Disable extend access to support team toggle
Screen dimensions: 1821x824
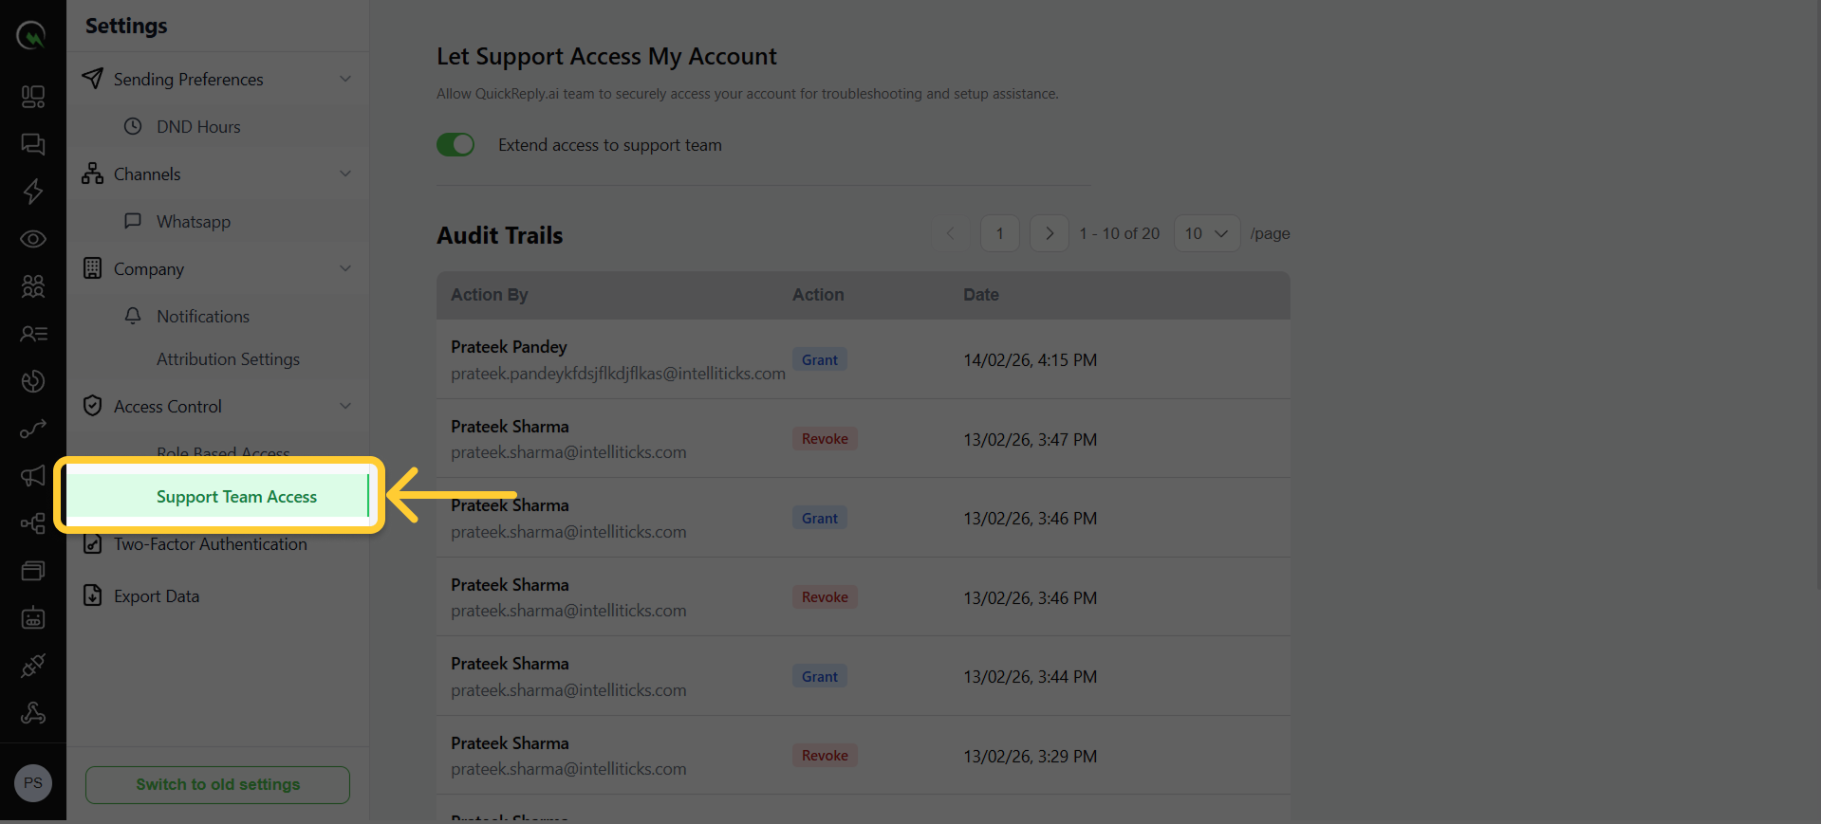tap(455, 145)
